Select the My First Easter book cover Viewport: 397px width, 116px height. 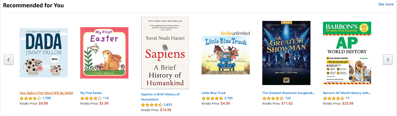tap(104, 53)
